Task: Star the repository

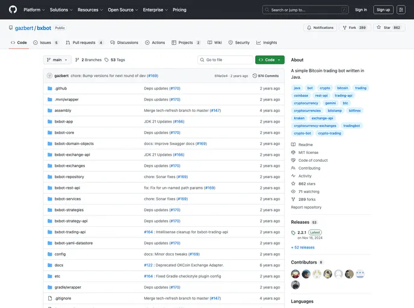Action: (x=389, y=28)
